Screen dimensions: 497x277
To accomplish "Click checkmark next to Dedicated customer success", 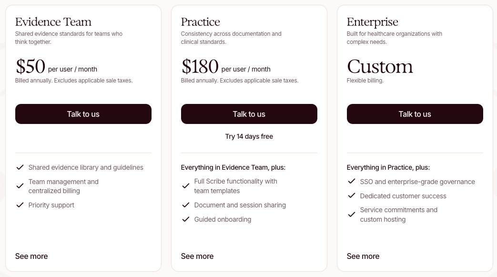I will (352, 195).
